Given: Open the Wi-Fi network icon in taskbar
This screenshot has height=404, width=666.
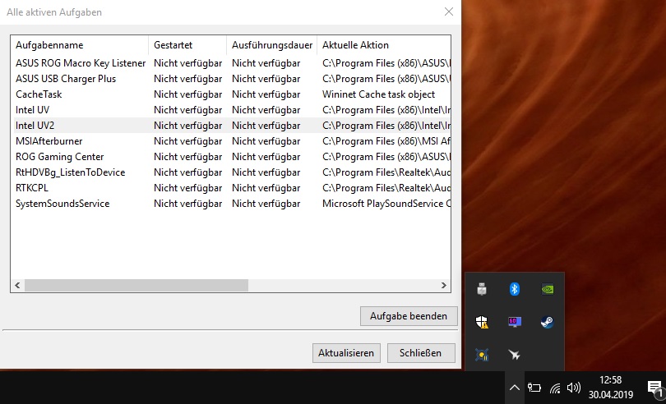Looking at the screenshot, I should coord(555,388).
